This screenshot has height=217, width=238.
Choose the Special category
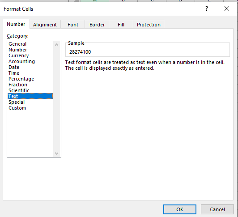pos(30,102)
